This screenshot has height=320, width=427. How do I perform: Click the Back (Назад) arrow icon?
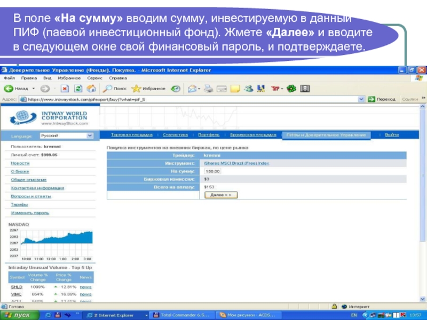coord(9,89)
